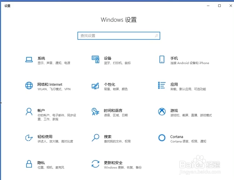Image resolution: width=234 pixels, height=180 pixels.
Task: Open the 时间和语言 settings title
Action: click(x=113, y=111)
